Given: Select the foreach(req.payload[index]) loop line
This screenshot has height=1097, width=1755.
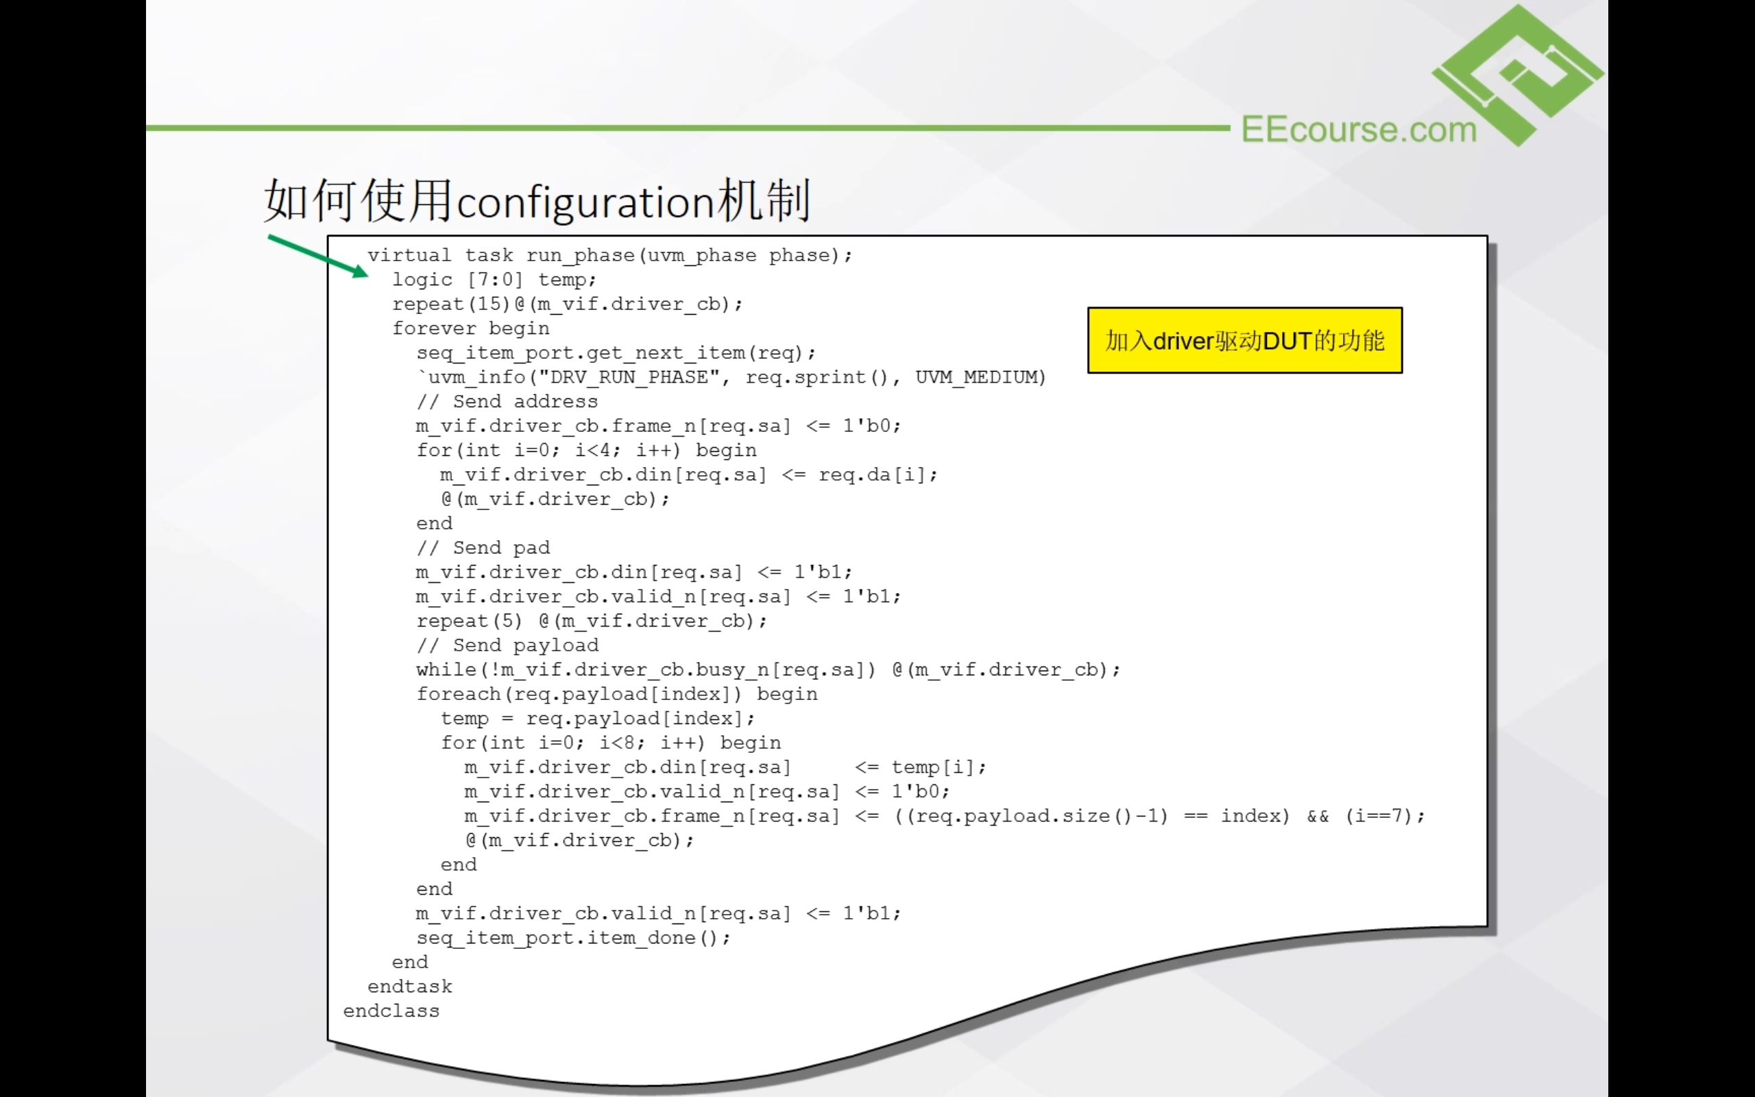Looking at the screenshot, I should 616,694.
